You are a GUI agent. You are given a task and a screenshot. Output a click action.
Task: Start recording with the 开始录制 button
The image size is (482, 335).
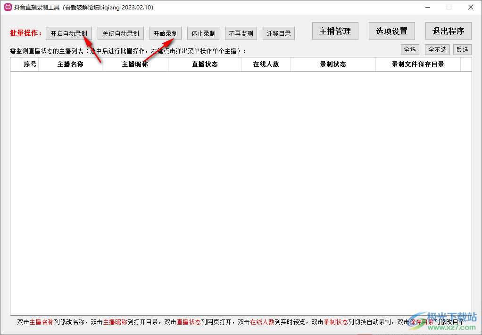[165, 33]
